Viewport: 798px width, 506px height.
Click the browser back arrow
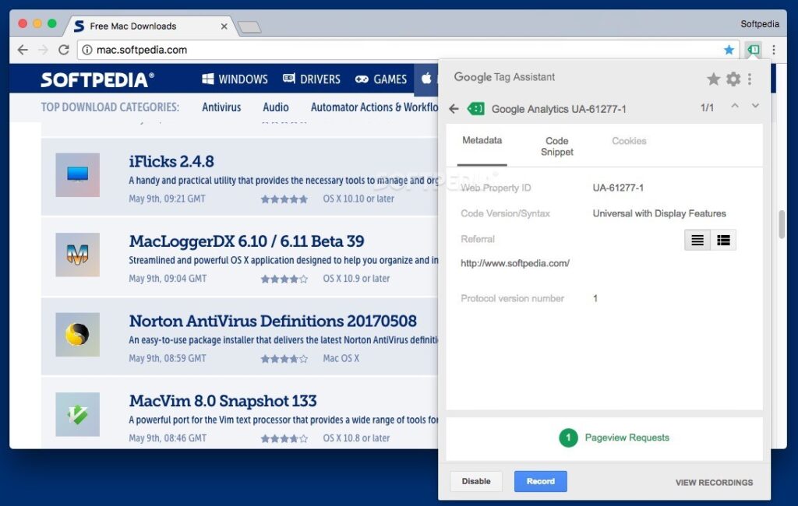(x=23, y=50)
